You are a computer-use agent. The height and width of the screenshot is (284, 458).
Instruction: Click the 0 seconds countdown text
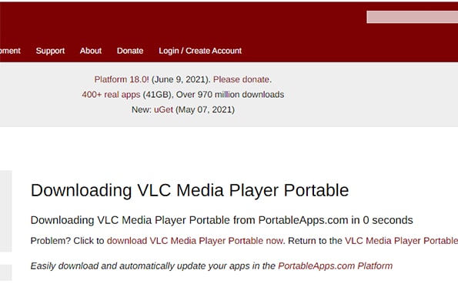point(388,220)
